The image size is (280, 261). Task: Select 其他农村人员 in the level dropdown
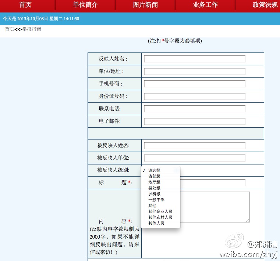(x=160, y=217)
